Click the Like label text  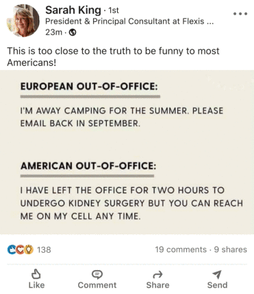tap(36, 285)
